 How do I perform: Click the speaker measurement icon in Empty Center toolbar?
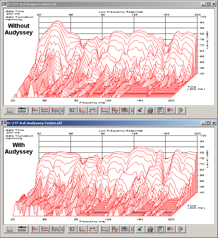click(x=170, y=110)
